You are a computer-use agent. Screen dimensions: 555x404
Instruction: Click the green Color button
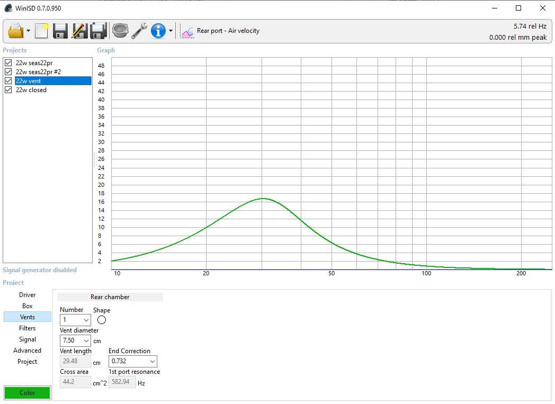[27, 393]
